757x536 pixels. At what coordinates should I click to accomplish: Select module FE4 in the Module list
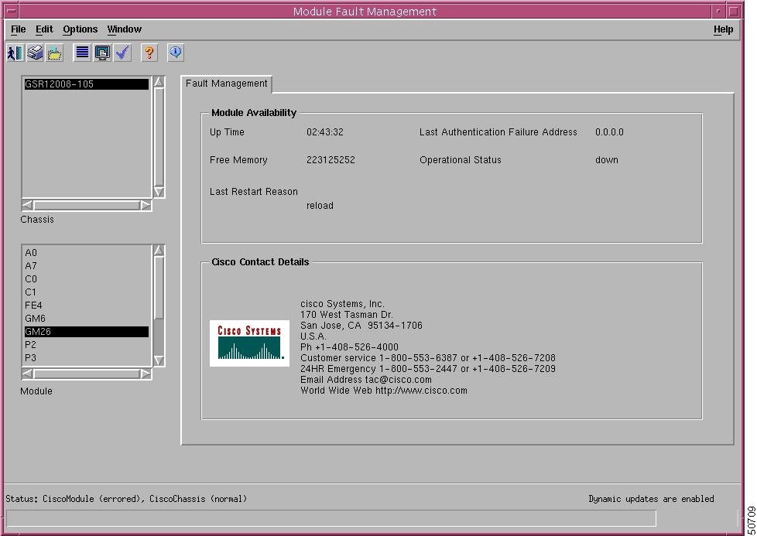click(x=87, y=306)
